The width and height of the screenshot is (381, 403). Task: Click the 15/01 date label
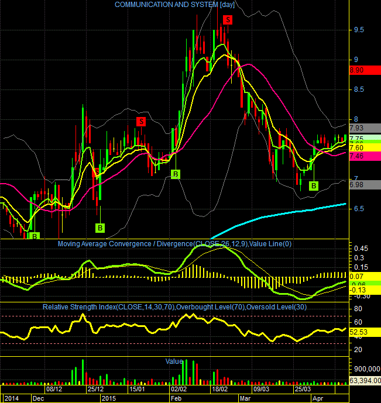click(x=137, y=389)
